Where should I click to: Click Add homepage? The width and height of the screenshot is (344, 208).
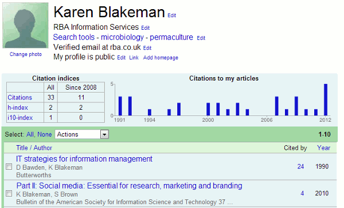(x=161, y=58)
